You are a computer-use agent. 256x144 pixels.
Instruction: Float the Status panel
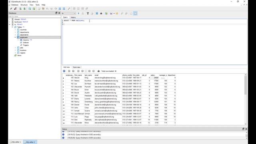(x=243, y=129)
